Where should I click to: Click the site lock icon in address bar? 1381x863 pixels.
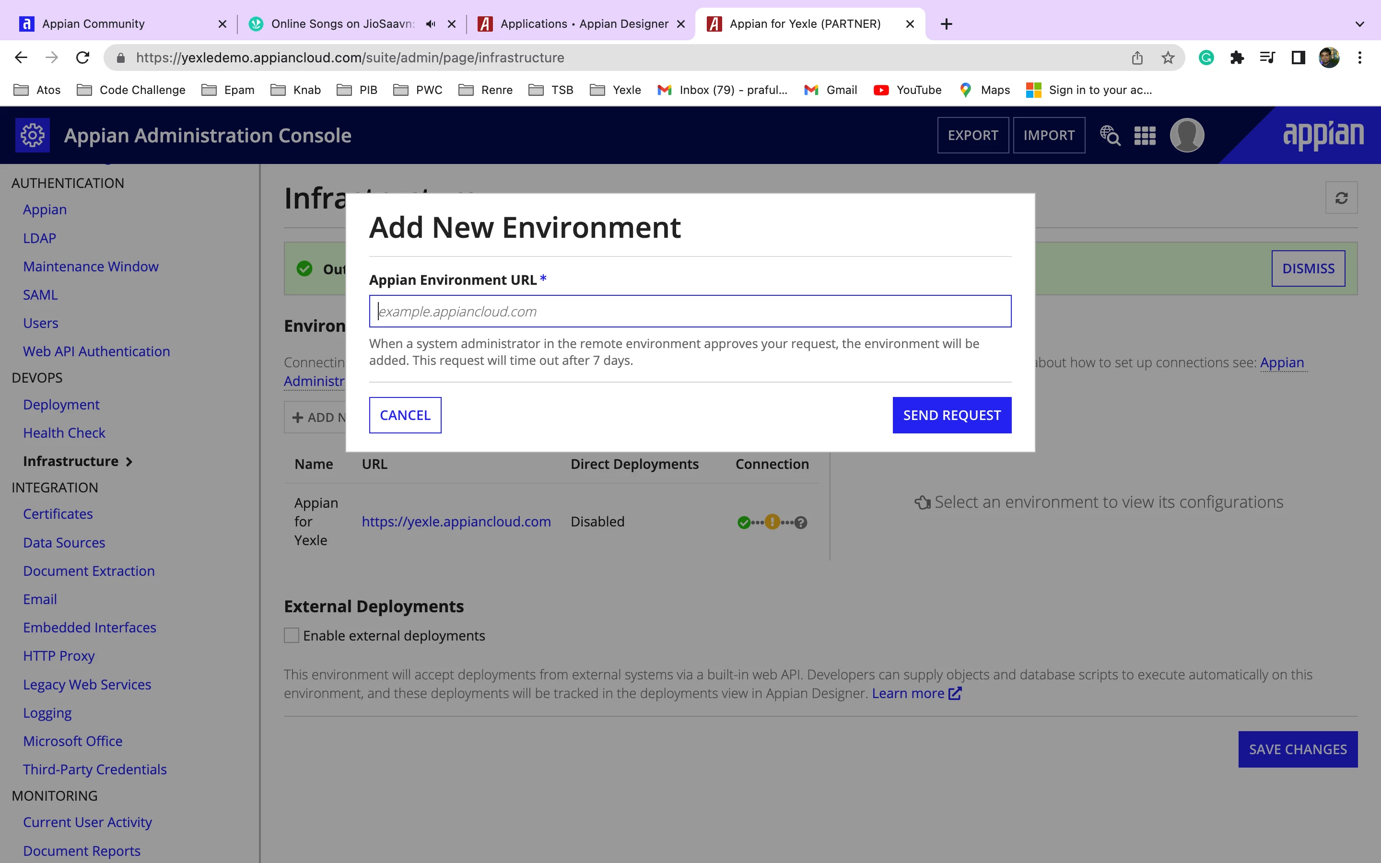(x=120, y=58)
